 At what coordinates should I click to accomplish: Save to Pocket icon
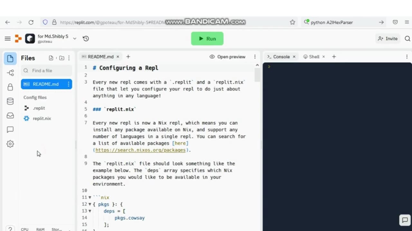(x=395, y=22)
